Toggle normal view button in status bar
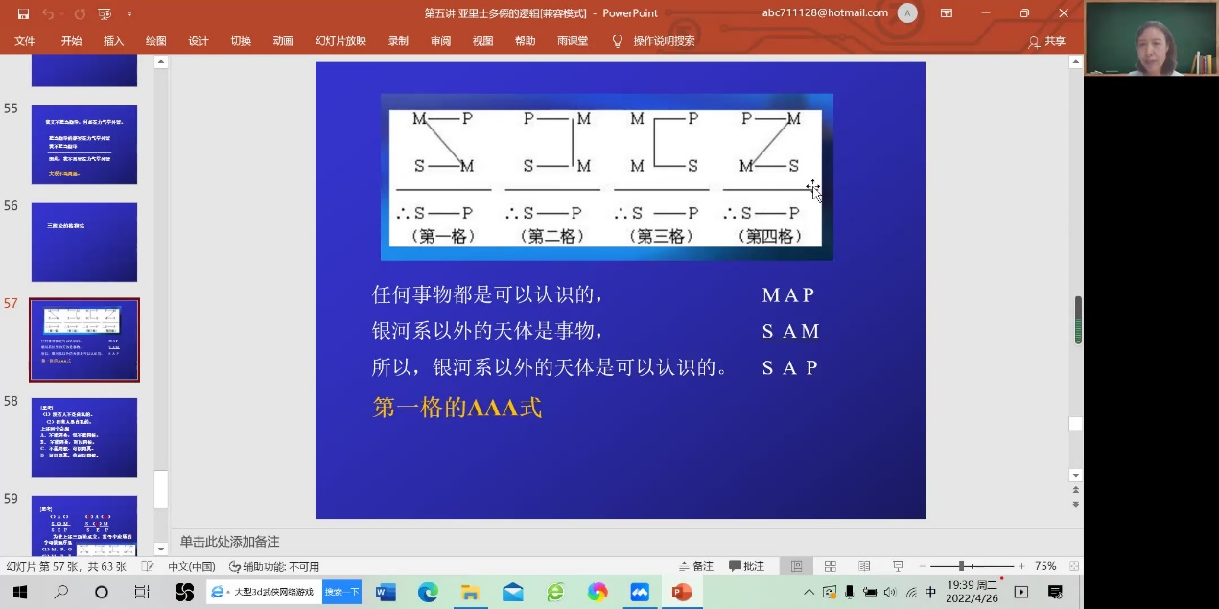This screenshot has width=1219, height=609. (x=796, y=567)
